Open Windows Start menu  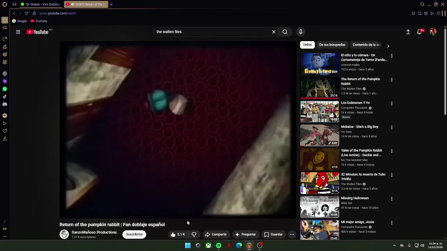[x=188, y=245]
